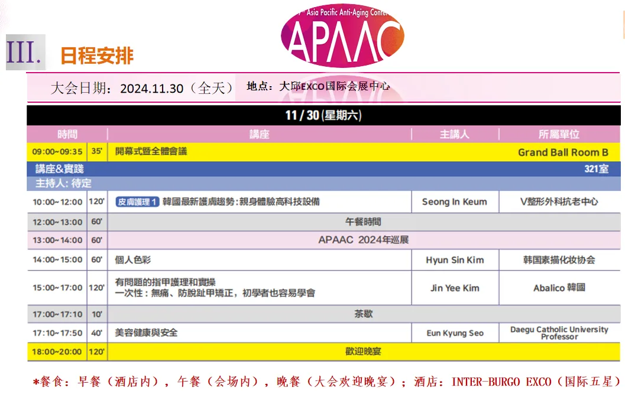
Task: Click the 14:00~15:00 time cell
Action: (x=57, y=260)
